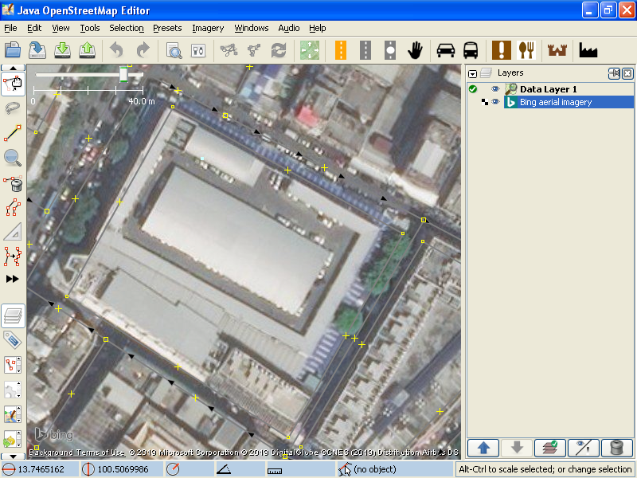This screenshot has height=478, width=637.
Task: Open the Presets menu
Action: click(x=167, y=28)
